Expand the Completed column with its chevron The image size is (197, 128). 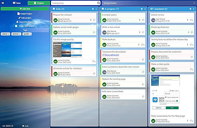(x=194, y=9)
